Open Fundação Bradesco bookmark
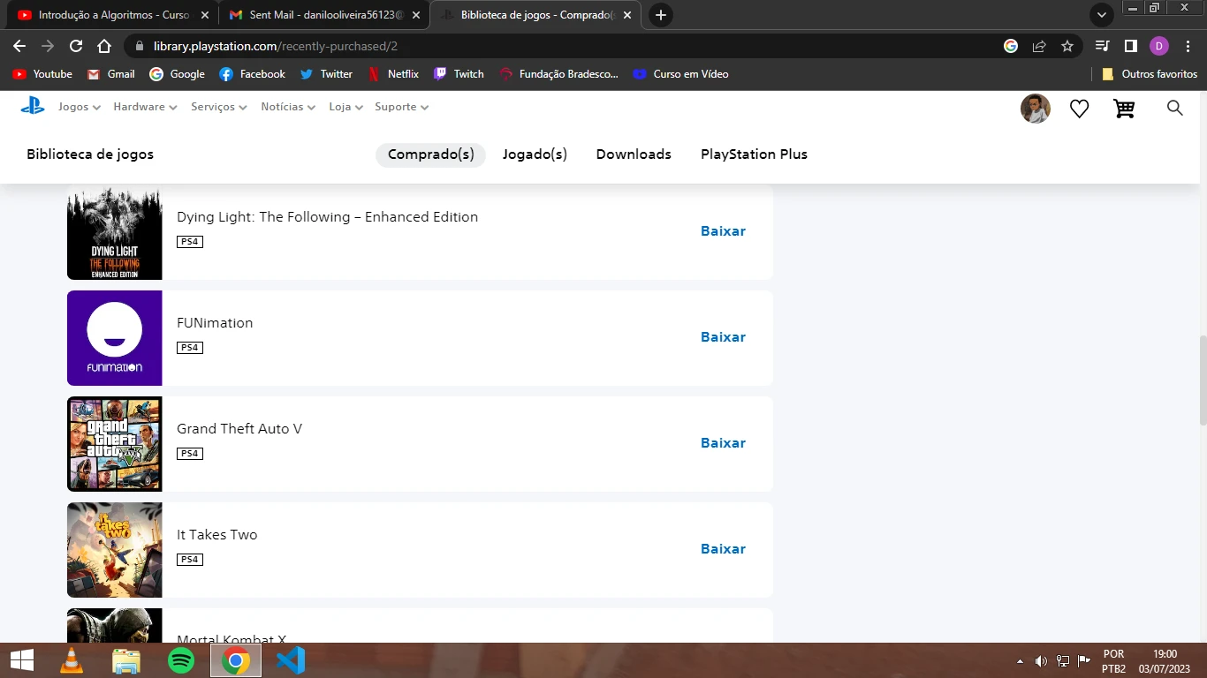The width and height of the screenshot is (1207, 678). 558,74
